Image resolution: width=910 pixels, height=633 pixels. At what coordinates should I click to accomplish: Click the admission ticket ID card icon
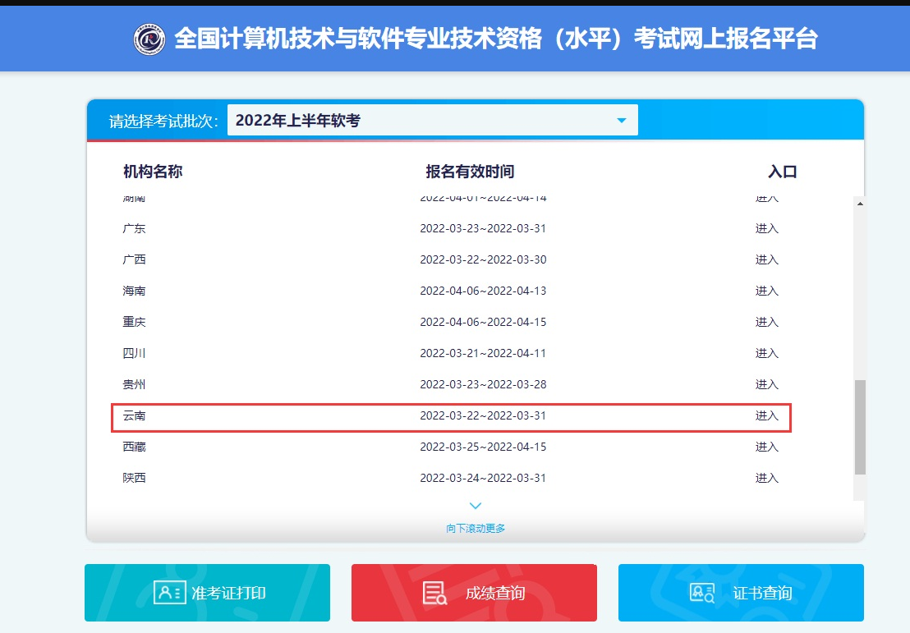[x=170, y=593]
